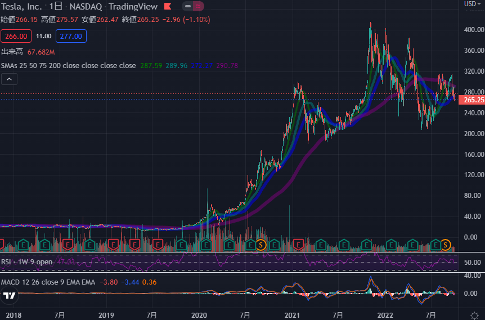The width and height of the screenshot is (485, 320).
Task: Click the middle of three red 2019 earnings markers
Action: pos(134,245)
